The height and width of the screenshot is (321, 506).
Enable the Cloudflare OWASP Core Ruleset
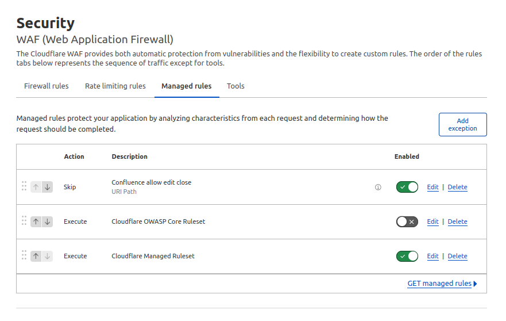(407, 221)
